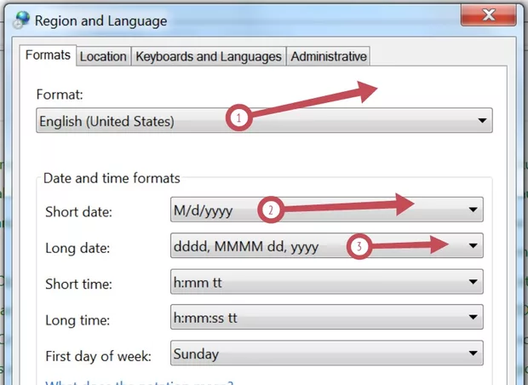The height and width of the screenshot is (385, 528).
Task: Click the 'Format:' label above the dropdown
Action: click(60, 95)
